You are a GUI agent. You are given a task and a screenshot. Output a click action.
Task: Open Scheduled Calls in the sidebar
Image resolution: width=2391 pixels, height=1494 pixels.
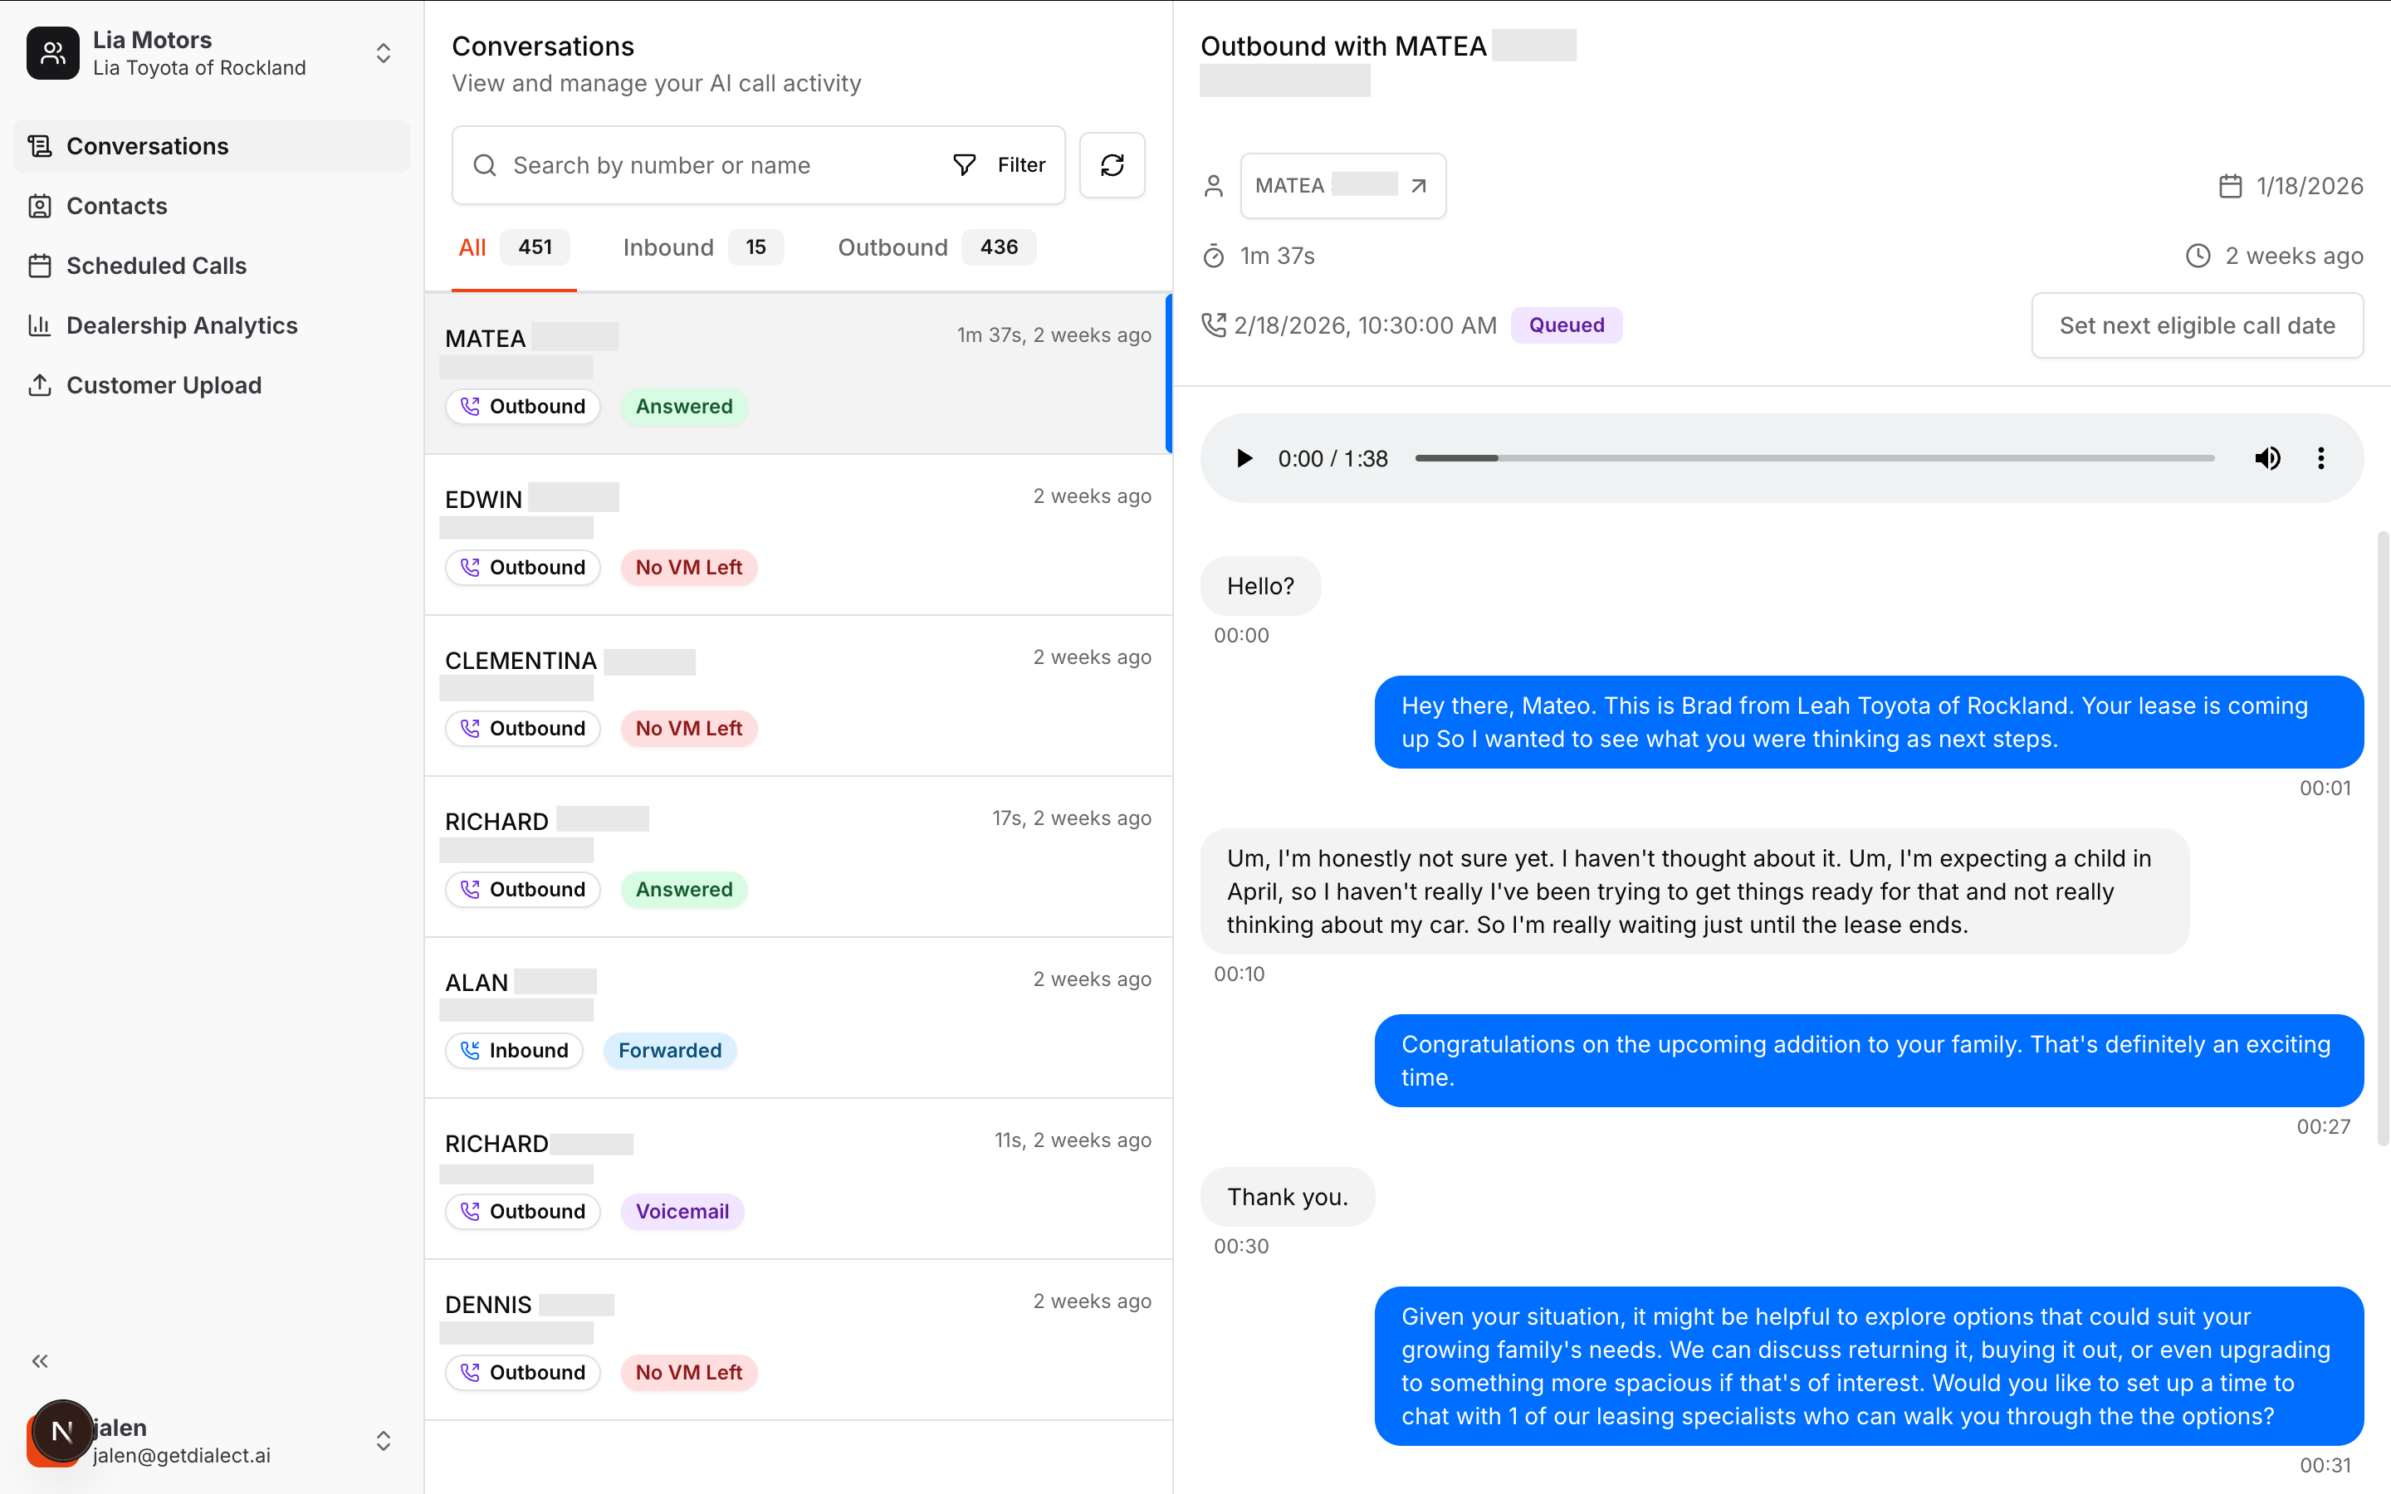[156, 266]
